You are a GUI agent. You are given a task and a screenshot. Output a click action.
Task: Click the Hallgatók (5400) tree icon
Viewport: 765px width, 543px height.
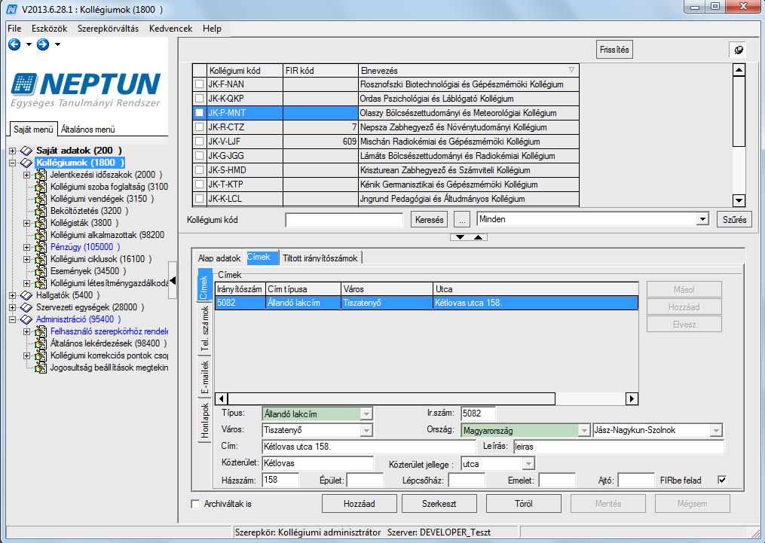(x=26, y=295)
